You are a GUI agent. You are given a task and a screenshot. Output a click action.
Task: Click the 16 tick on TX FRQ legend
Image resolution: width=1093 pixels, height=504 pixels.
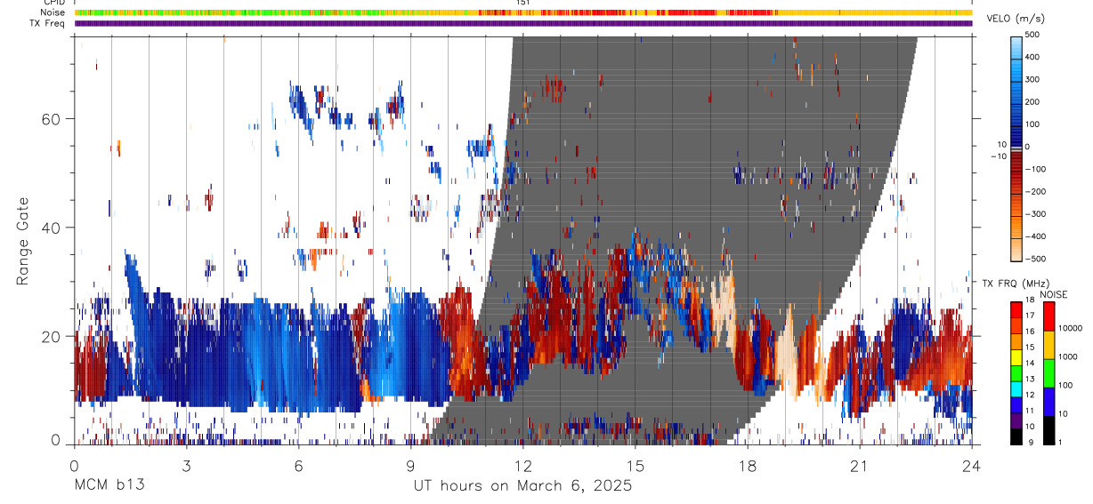[x=1030, y=332]
